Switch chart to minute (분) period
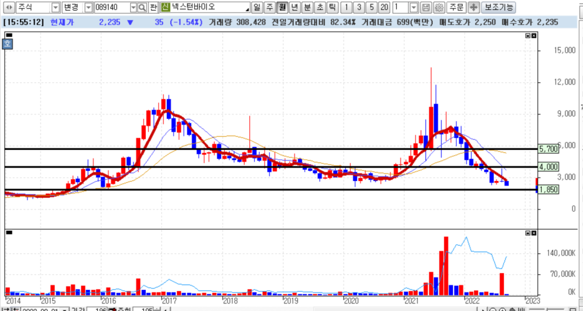This screenshot has width=583, height=311. [x=307, y=7]
